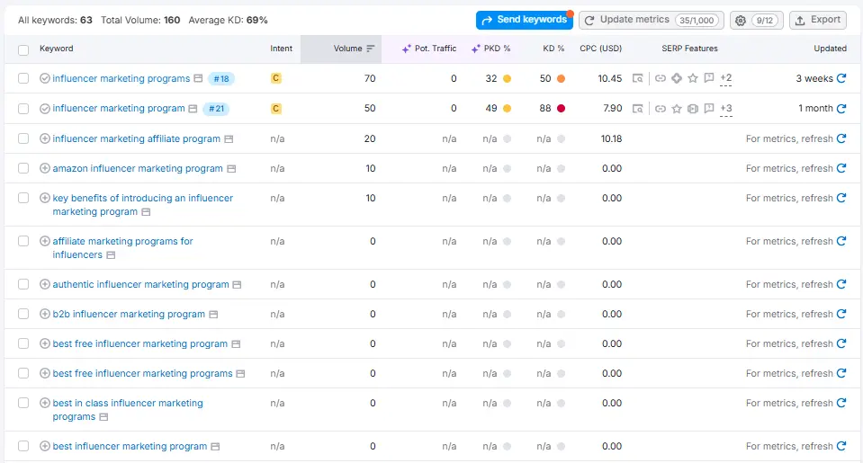Screen dimensions: 863x463
Task: Expand +2 more SERP features in first row
Action: tap(726, 79)
